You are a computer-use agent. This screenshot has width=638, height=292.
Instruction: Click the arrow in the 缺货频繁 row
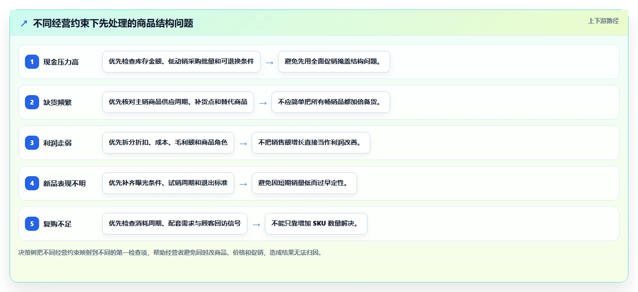tap(263, 103)
